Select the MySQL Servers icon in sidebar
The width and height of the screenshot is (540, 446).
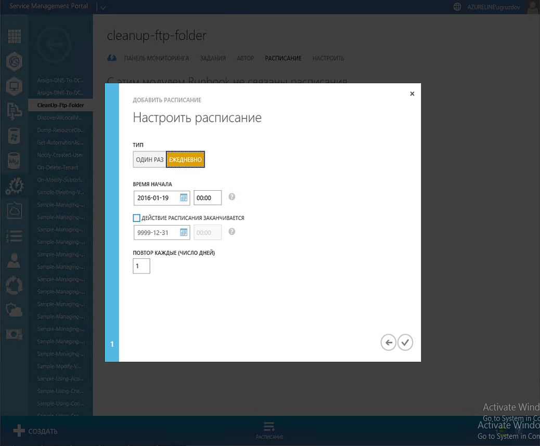(14, 161)
